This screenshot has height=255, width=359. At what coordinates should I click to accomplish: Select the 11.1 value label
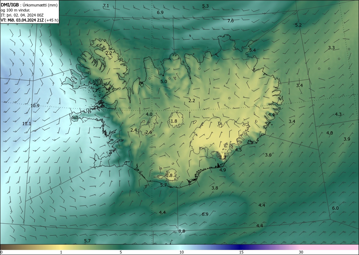coord(27,124)
